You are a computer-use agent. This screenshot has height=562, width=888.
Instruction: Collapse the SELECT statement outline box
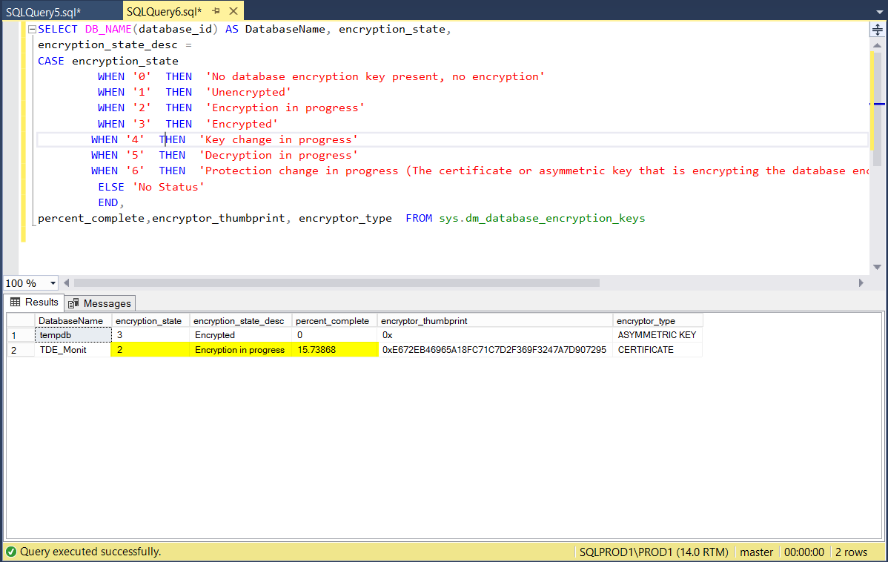pyautogui.click(x=31, y=30)
